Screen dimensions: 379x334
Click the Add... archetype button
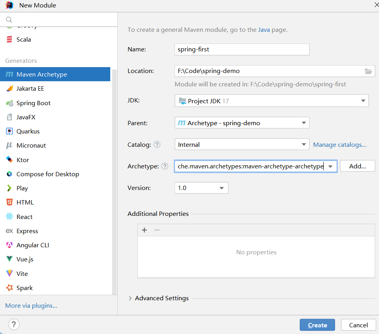pyautogui.click(x=357, y=166)
